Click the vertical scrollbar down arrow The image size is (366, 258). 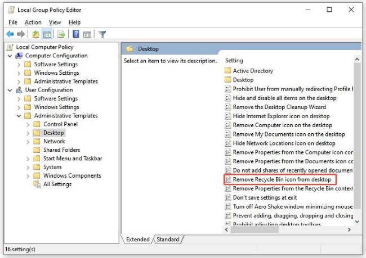(x=357, y=221)
